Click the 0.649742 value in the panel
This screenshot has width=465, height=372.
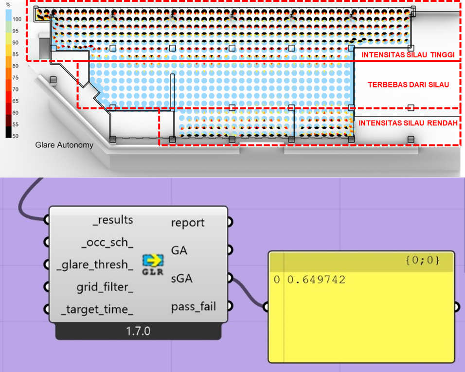(x=316, y=280)
